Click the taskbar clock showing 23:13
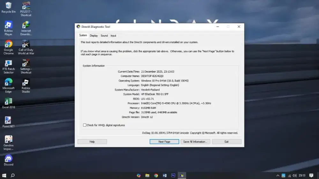 tap(302, 175)
